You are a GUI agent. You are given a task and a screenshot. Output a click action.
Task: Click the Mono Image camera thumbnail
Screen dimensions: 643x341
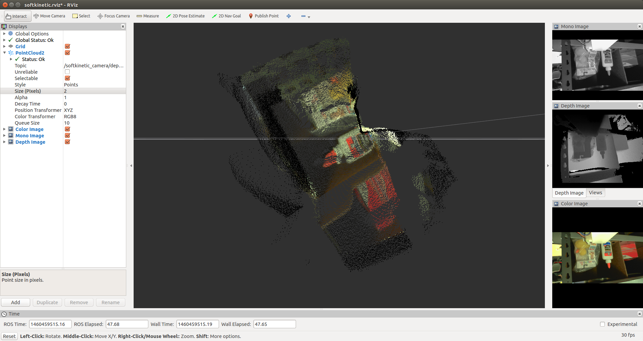[x=597, y=65]
